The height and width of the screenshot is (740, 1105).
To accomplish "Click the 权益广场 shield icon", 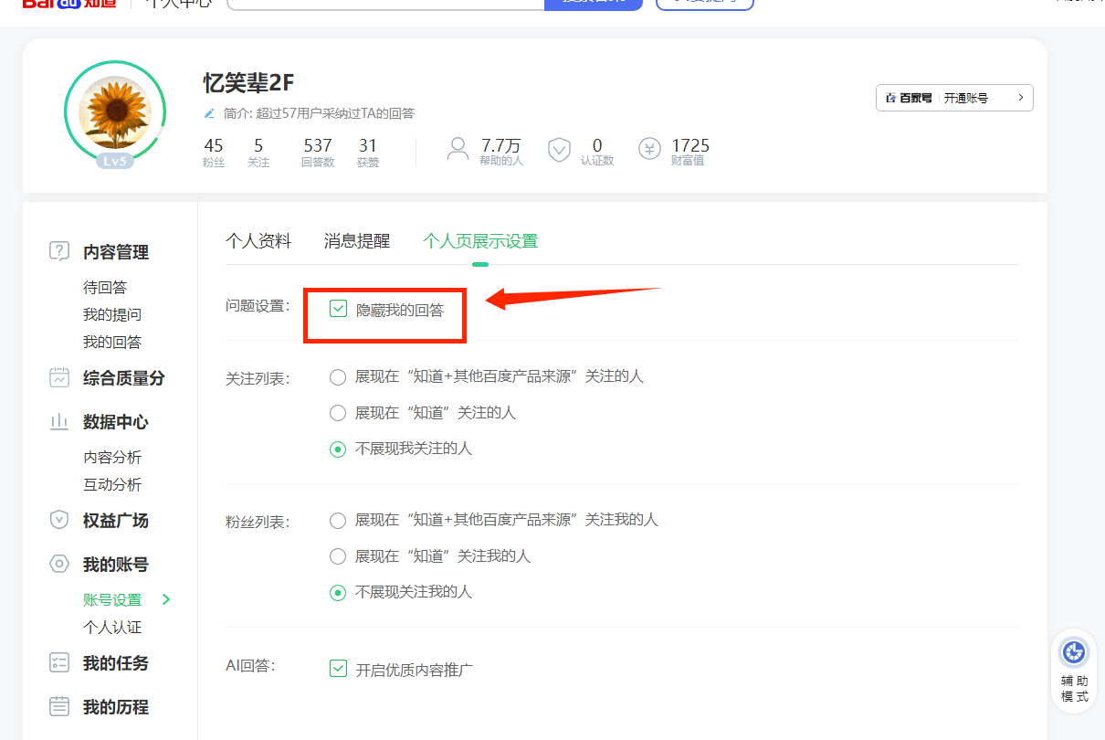I will click(59, 520).
